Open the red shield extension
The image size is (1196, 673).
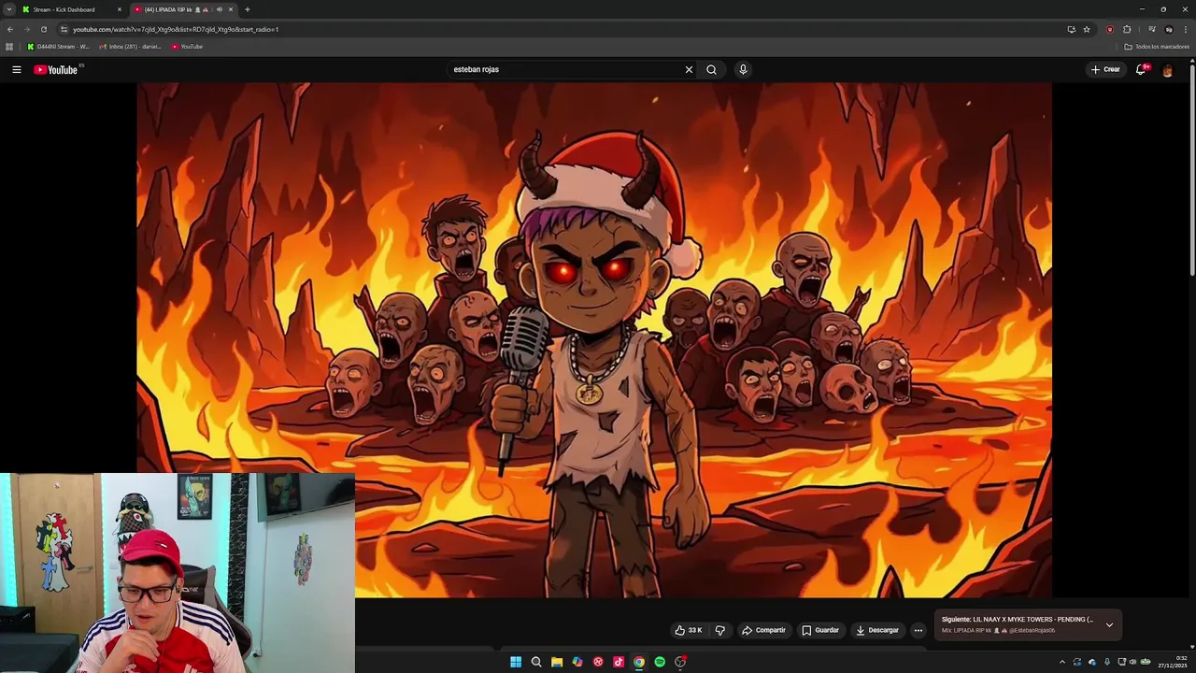pyautogui.click(x=1110, y=29)
